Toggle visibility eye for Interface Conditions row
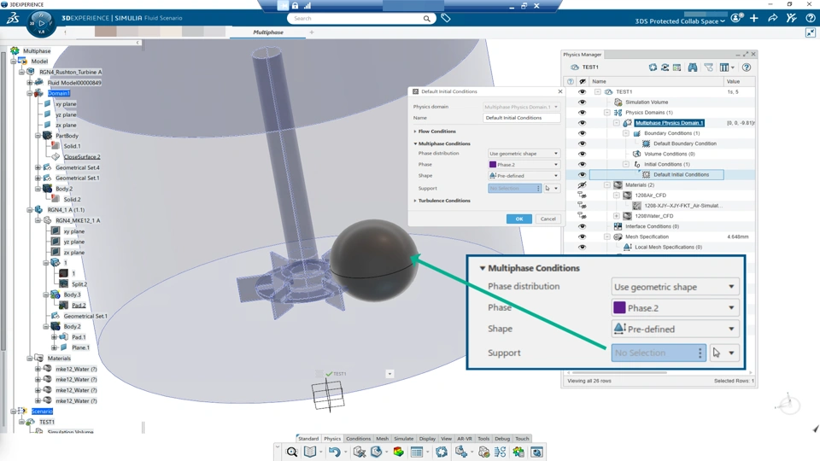The height and width of the screenshot is (461, 820). tap(582, 226)
